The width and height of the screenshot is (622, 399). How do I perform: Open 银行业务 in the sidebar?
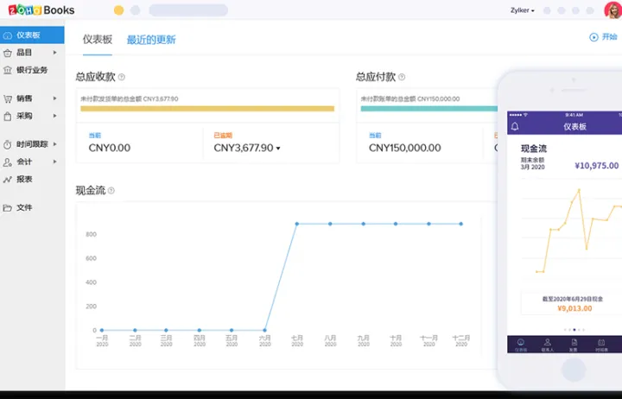pos(32,70)
